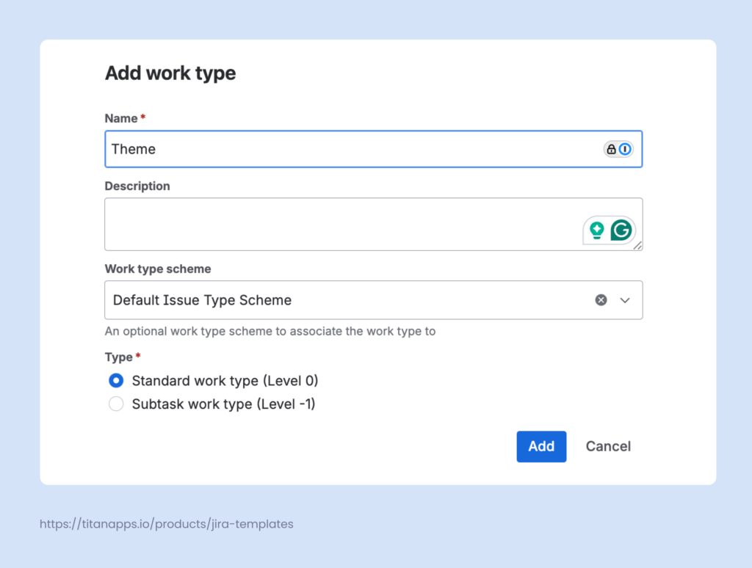This screenshot has height=568, width=752.
Task: Click the red asterisk next to Type
Action: (137, 357)
